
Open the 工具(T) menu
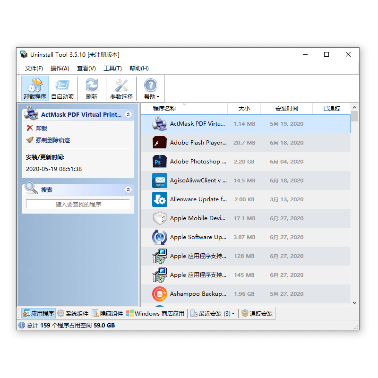click(112, 69)
